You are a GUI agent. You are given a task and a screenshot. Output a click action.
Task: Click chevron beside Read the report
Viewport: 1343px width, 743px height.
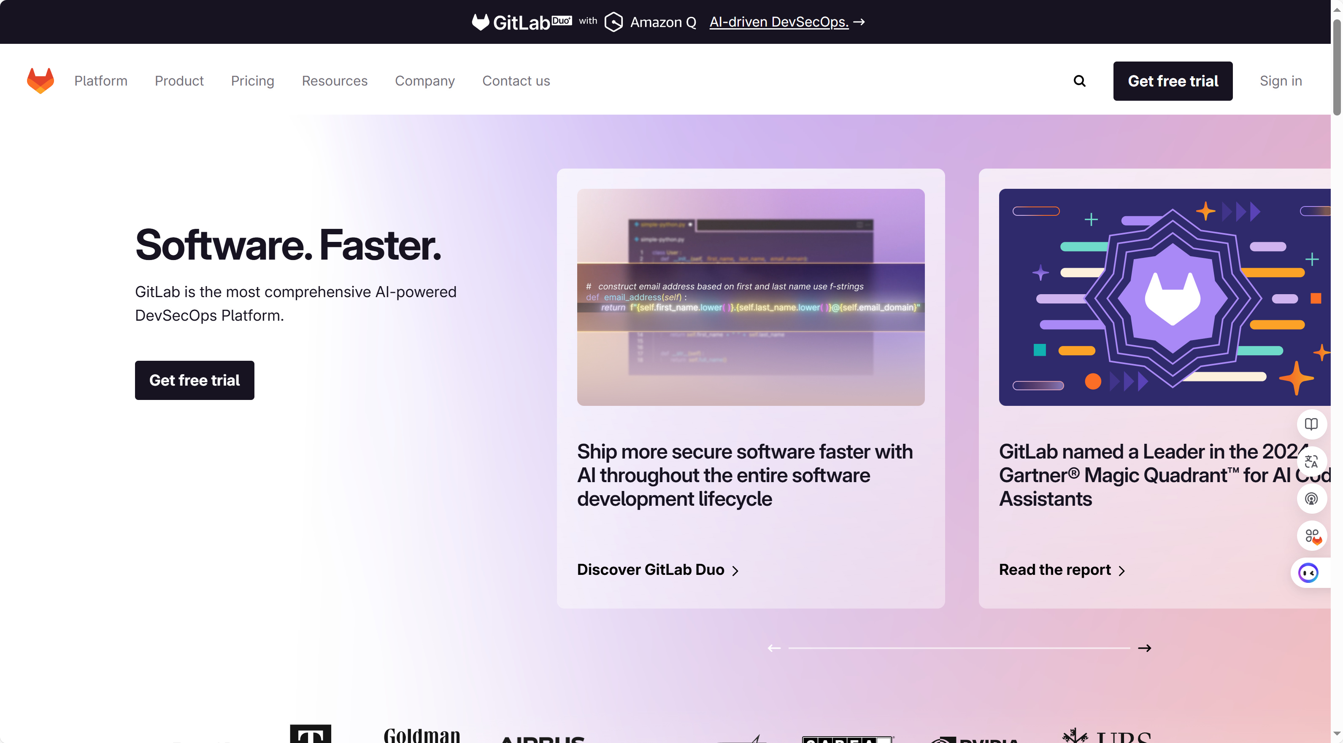click(x=1122, y=571)
